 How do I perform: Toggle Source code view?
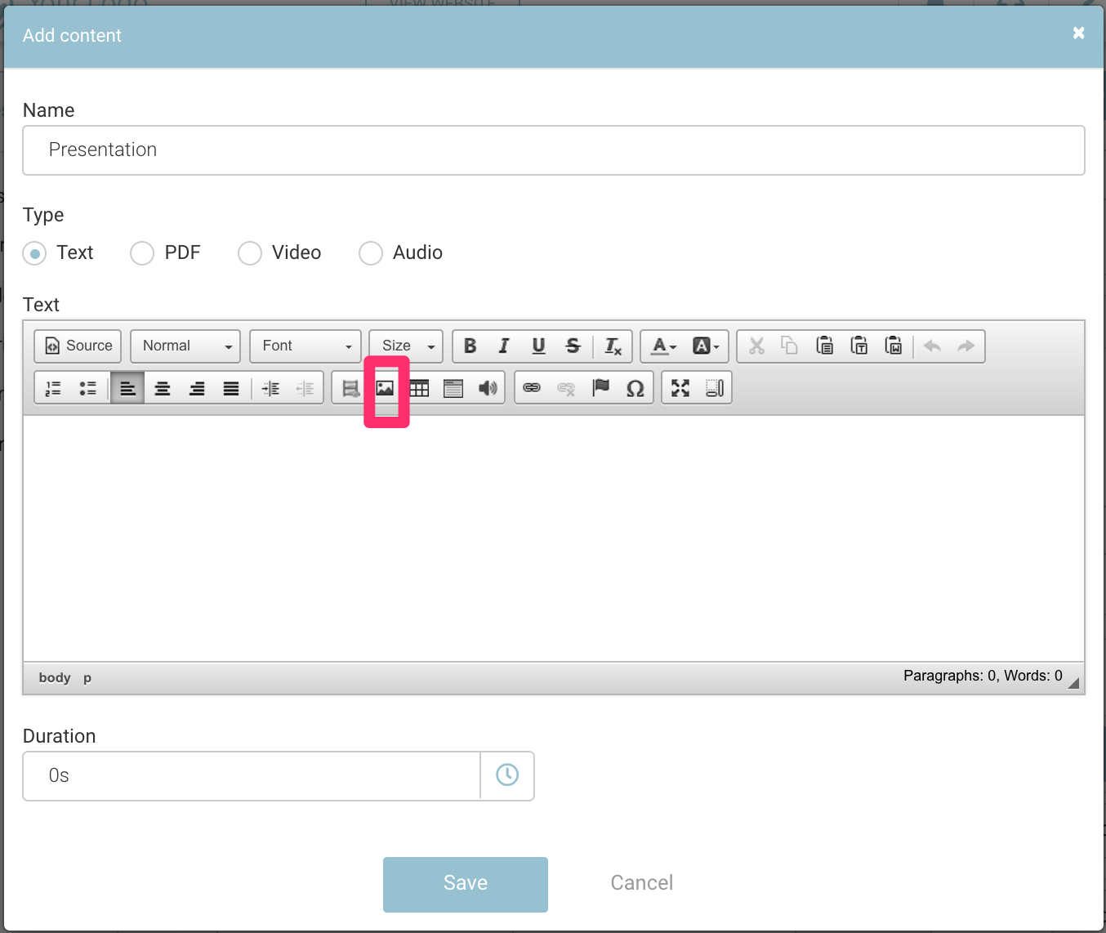click(78, 346)
